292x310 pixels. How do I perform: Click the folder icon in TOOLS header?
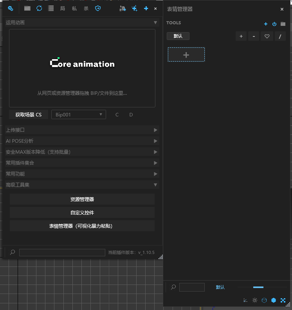click(x=283, y=24)
